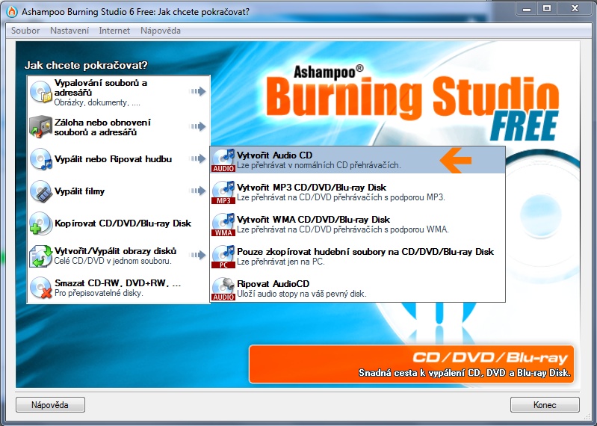Click the Záloha nebo obnovení safe icon
Viewport: 597px width, 426px height.
pos(40,127)
